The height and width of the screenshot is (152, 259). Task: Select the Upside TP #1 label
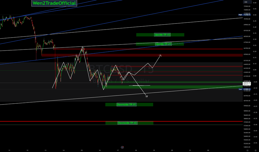pyautogui.click(x=163, y=44)
